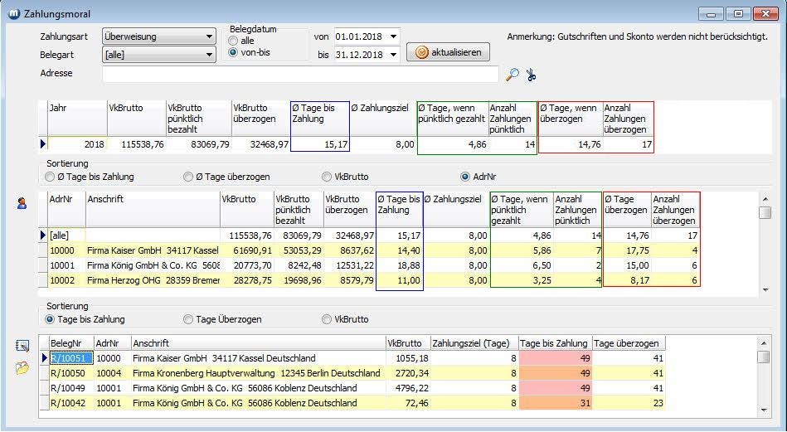The width and height of the screenshot is (787, 432).
Task: Click the R/10051 receipt number cell
Action: 66,358
